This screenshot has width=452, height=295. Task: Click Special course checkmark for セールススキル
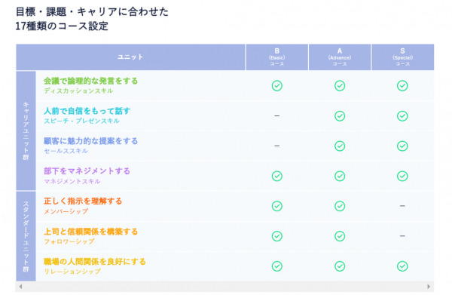tap(402, 146)
